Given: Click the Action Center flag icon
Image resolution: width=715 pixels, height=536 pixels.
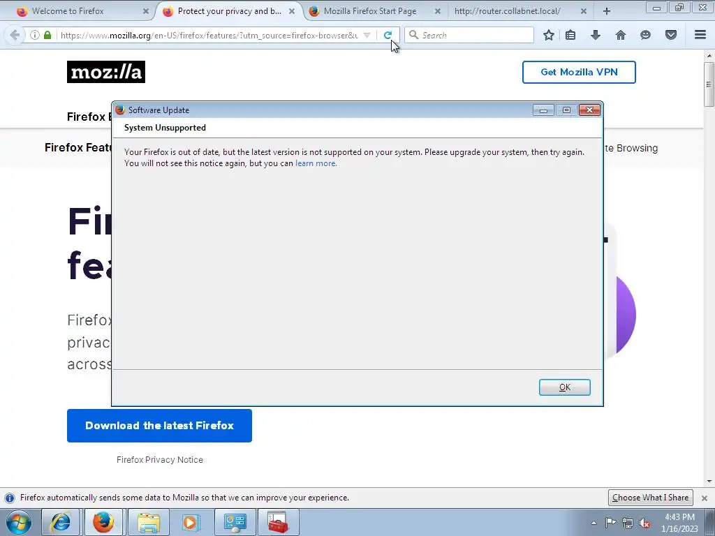Looking at the screenshot, I should (610, 523).
